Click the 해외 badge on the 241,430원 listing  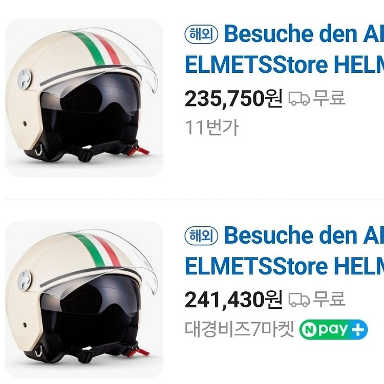[x=201, y=236]
